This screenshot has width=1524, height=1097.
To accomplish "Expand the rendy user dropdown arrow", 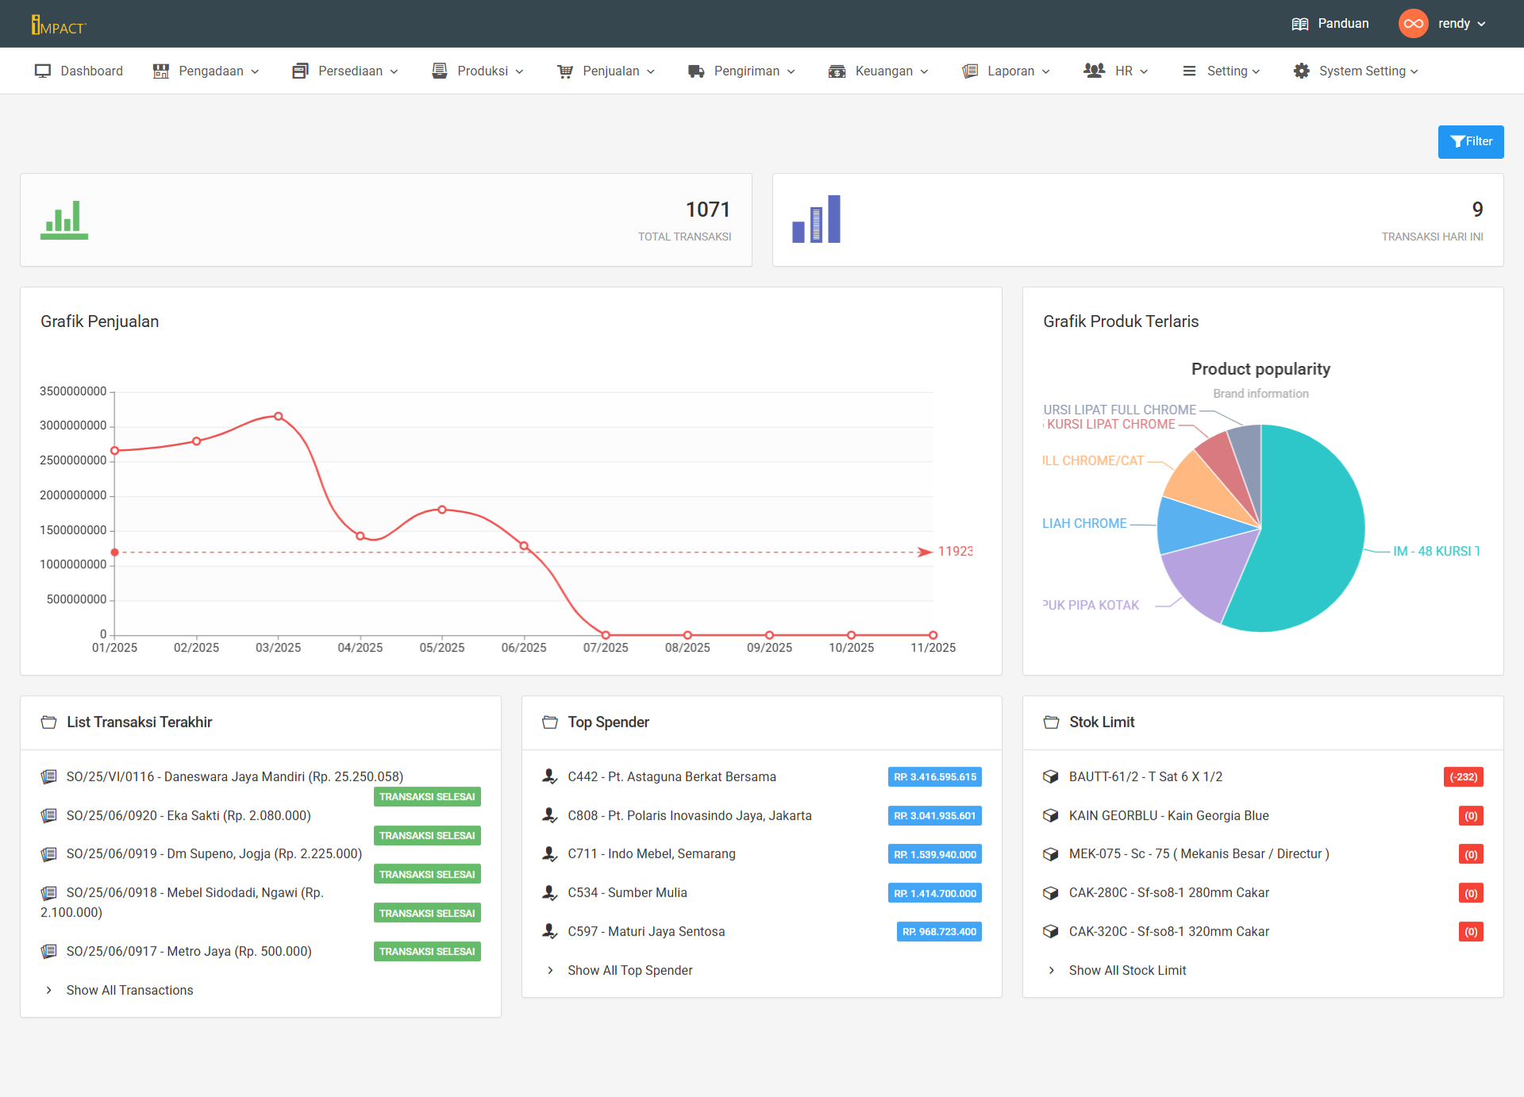I will tap(1481, 25).
